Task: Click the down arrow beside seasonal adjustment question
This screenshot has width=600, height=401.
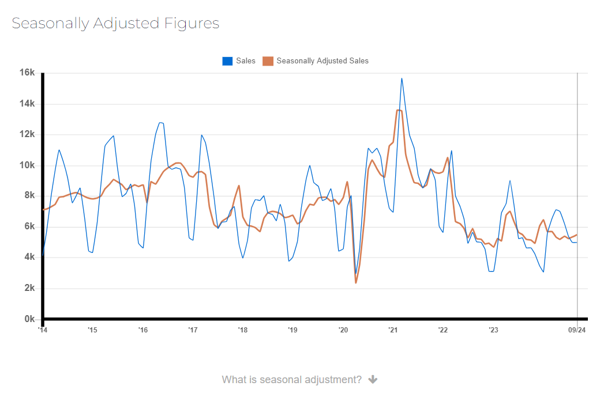Action: 373,379
